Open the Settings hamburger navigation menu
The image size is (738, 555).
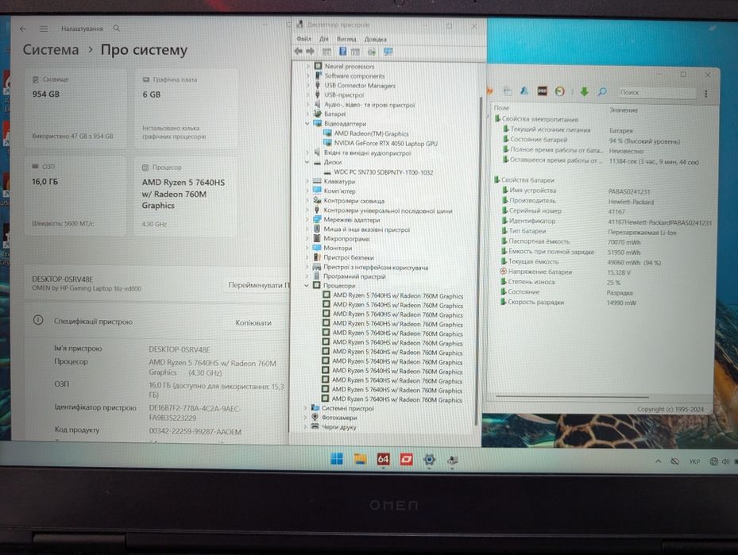click(44, 29)
